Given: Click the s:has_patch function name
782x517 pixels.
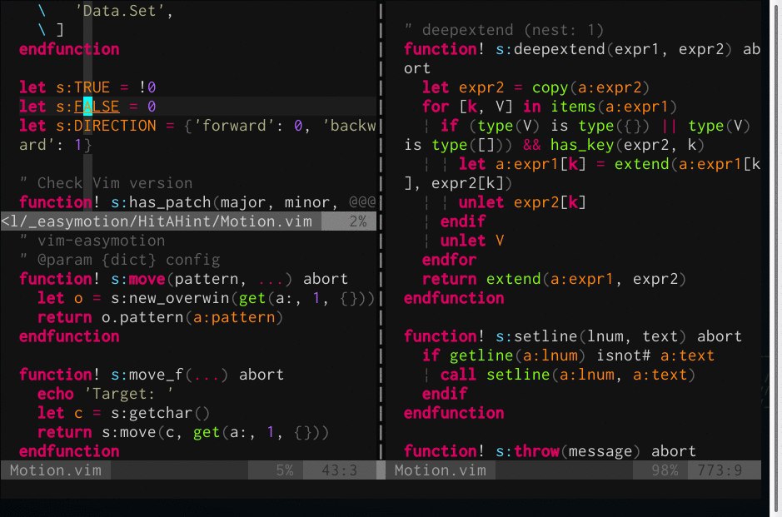Looking at the screenshot, I should tap(161, 202).
